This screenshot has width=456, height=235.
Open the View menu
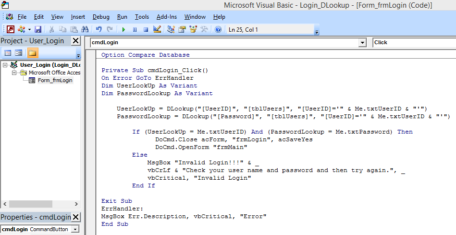[57, 17]
